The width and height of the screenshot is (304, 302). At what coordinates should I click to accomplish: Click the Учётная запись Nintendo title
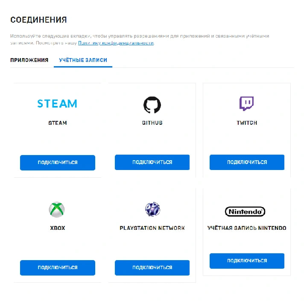point(247,228)
